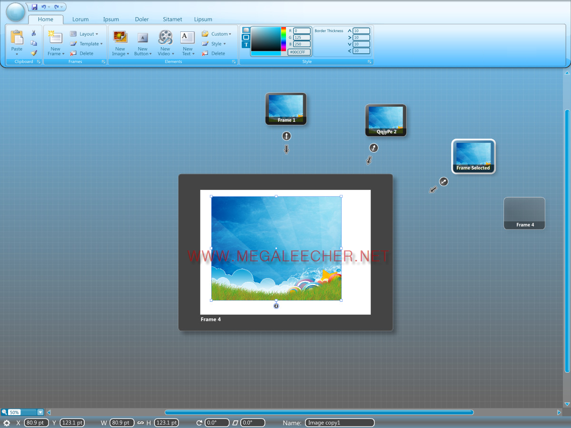Screen dimensions: 571x428
Task: Toggle the width-height link constraint icon
Action: pyautogui.click(x=140, y=423)
